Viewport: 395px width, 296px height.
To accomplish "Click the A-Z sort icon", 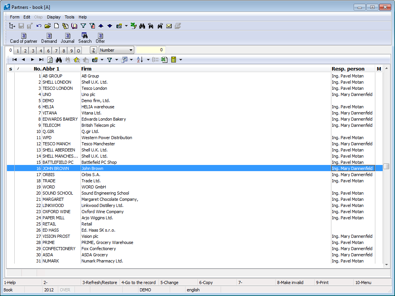I will (140, 60).
